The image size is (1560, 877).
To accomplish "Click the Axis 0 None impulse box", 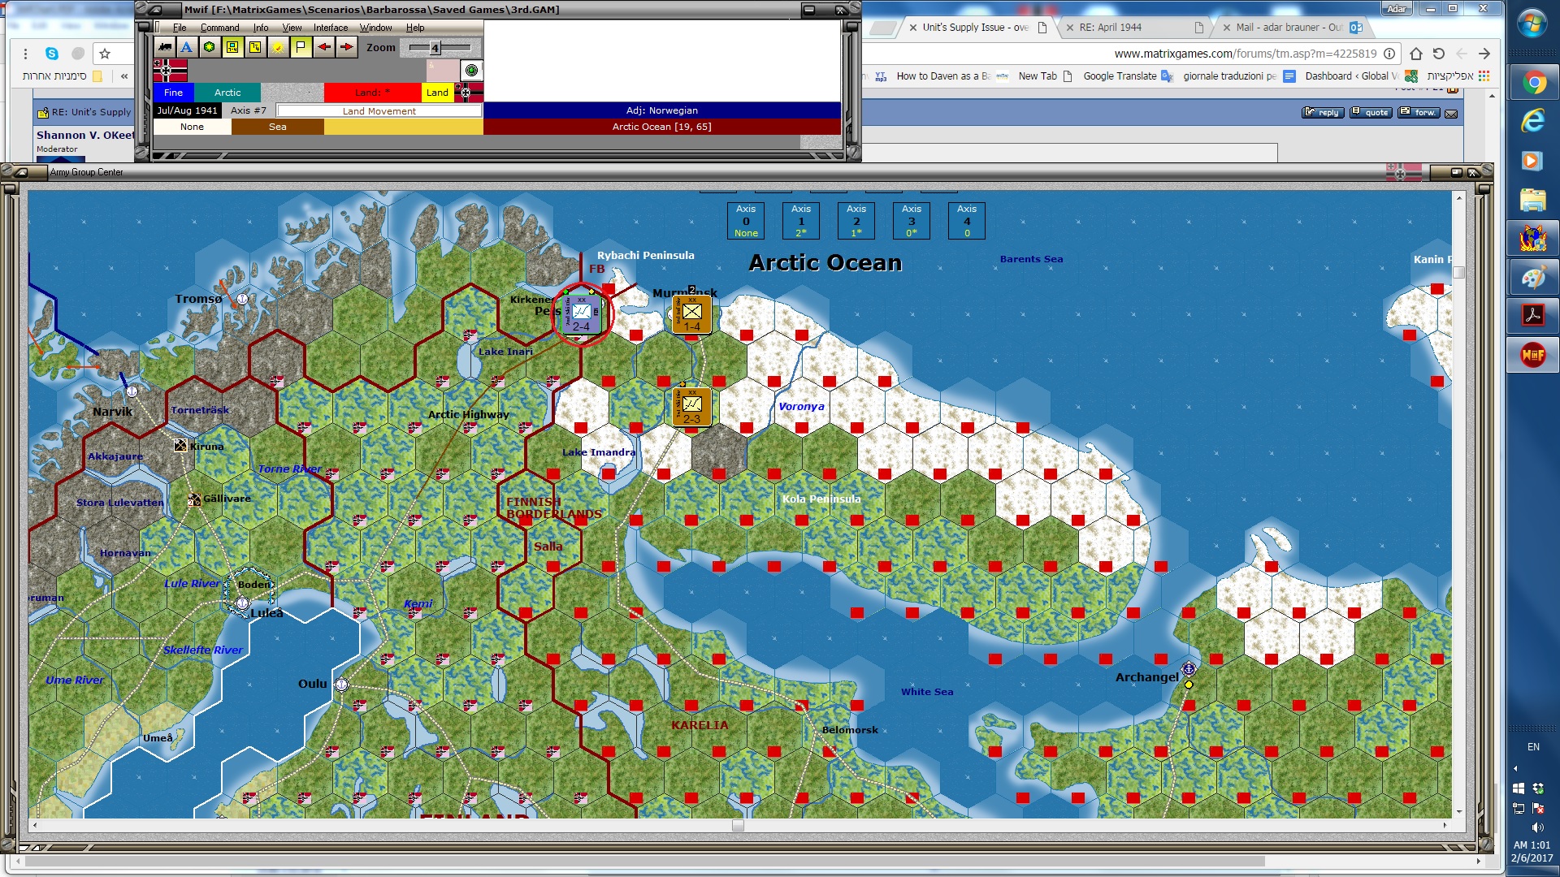I will (x=746, y=221).
